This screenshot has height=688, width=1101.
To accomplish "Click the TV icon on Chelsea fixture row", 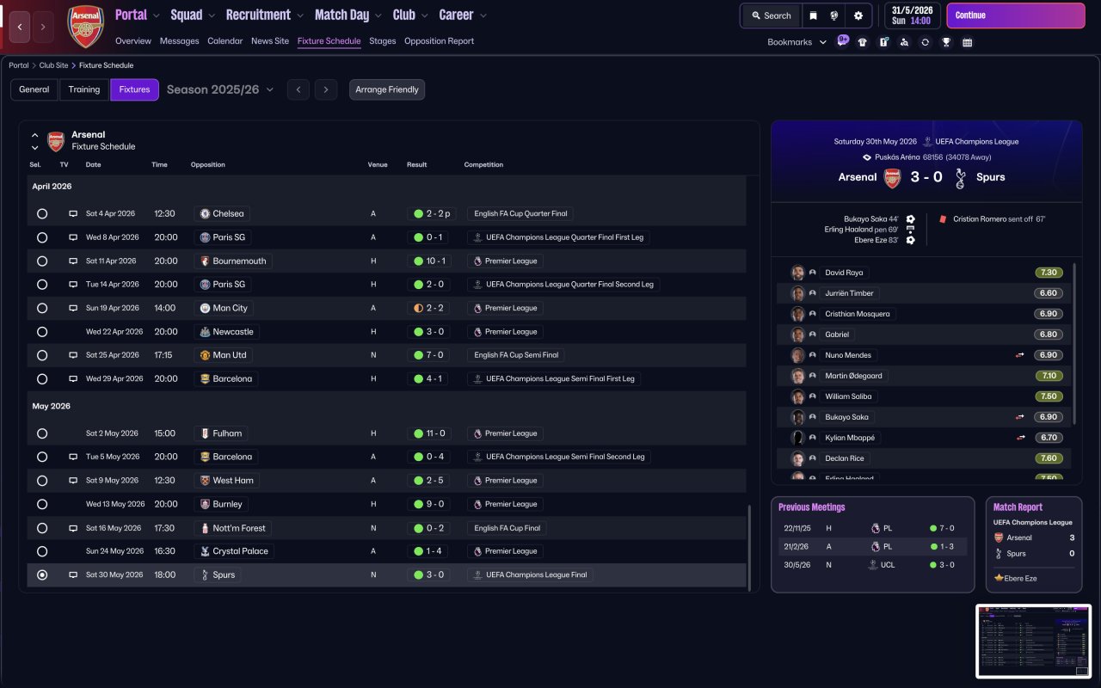I will coord(73,213).
